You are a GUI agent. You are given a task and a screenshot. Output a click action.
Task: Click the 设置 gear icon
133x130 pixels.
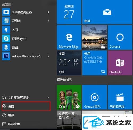click(4, 106)
